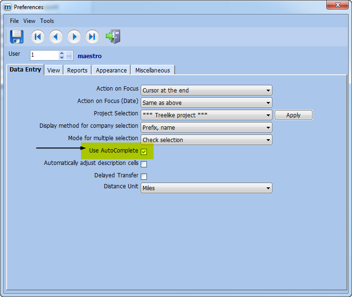Click the maestro app icon in title bar
The image size is (352, 297).
tap(7, 7)
